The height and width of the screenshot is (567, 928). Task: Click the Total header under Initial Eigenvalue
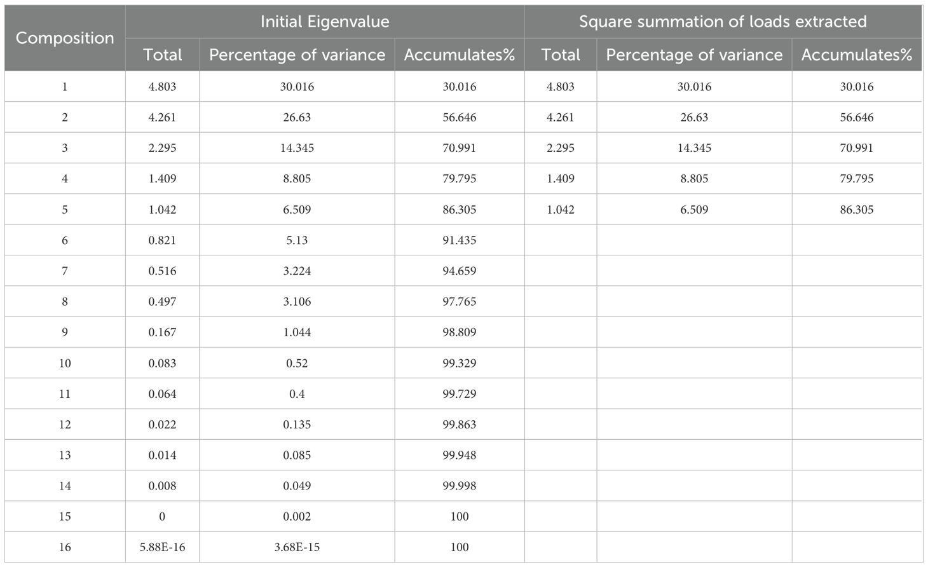(x=163, y=55)
